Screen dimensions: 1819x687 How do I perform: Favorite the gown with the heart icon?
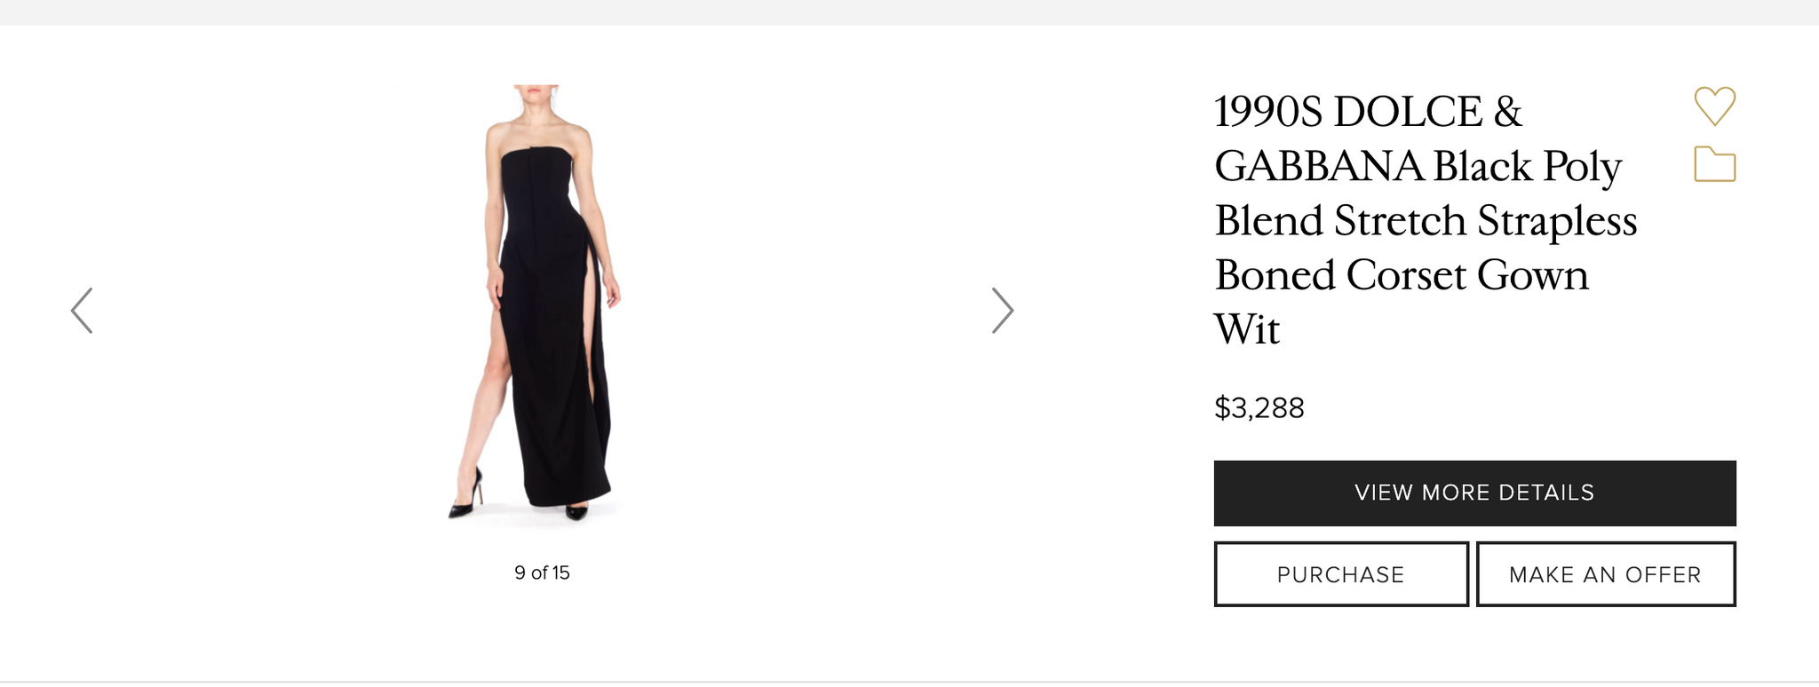pyautogui.click(x=1714, y=107)
